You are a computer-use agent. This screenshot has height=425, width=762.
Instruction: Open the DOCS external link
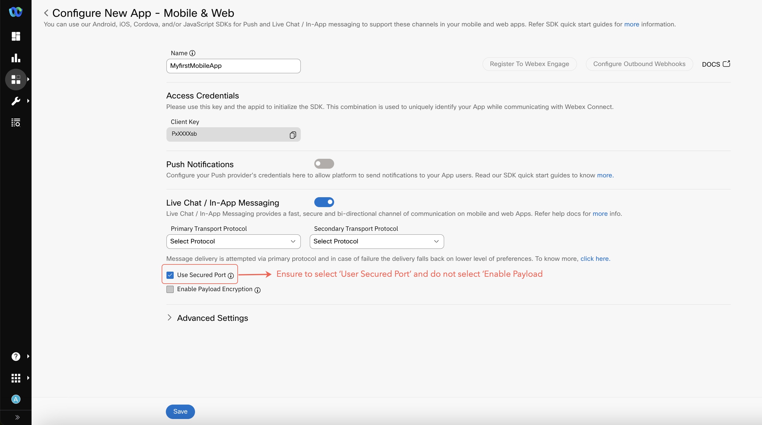716,64
